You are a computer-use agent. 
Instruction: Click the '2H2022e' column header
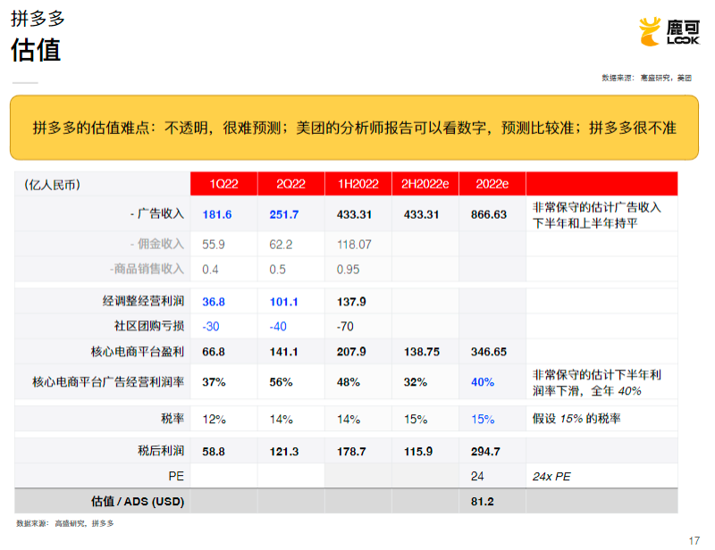[x=425, y=184]
